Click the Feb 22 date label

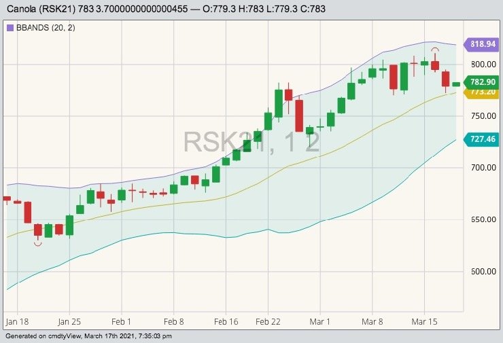tap(268, 321)
